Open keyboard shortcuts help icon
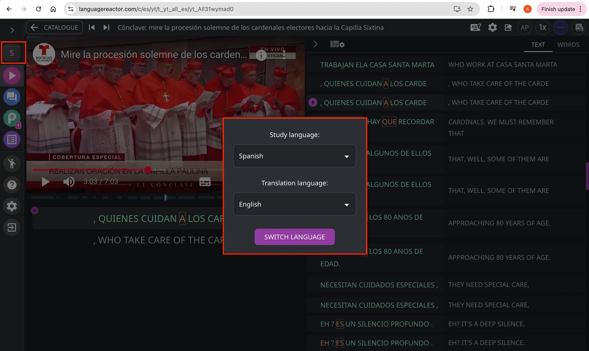The image size is (589, 351). point(475,28)
